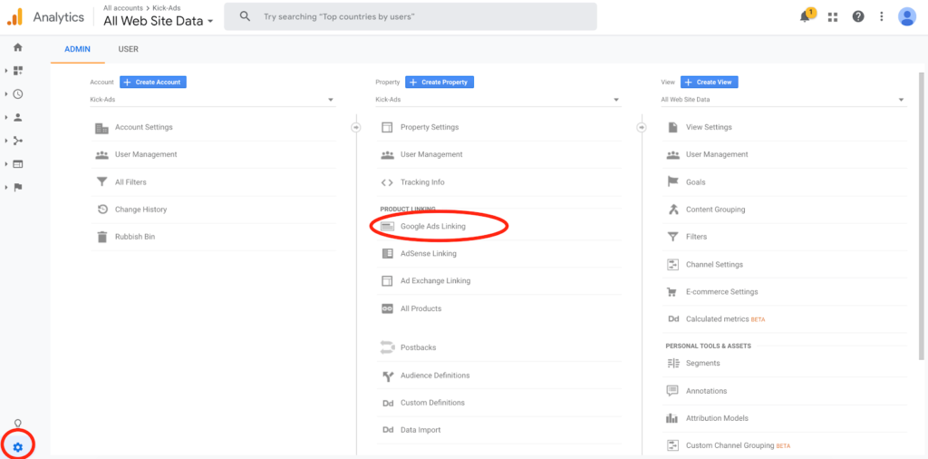Image resolution: width=928 pixels, height=459 pixels.
Task: Open the Google apps grid icon
Action: [x=833, y=17]
